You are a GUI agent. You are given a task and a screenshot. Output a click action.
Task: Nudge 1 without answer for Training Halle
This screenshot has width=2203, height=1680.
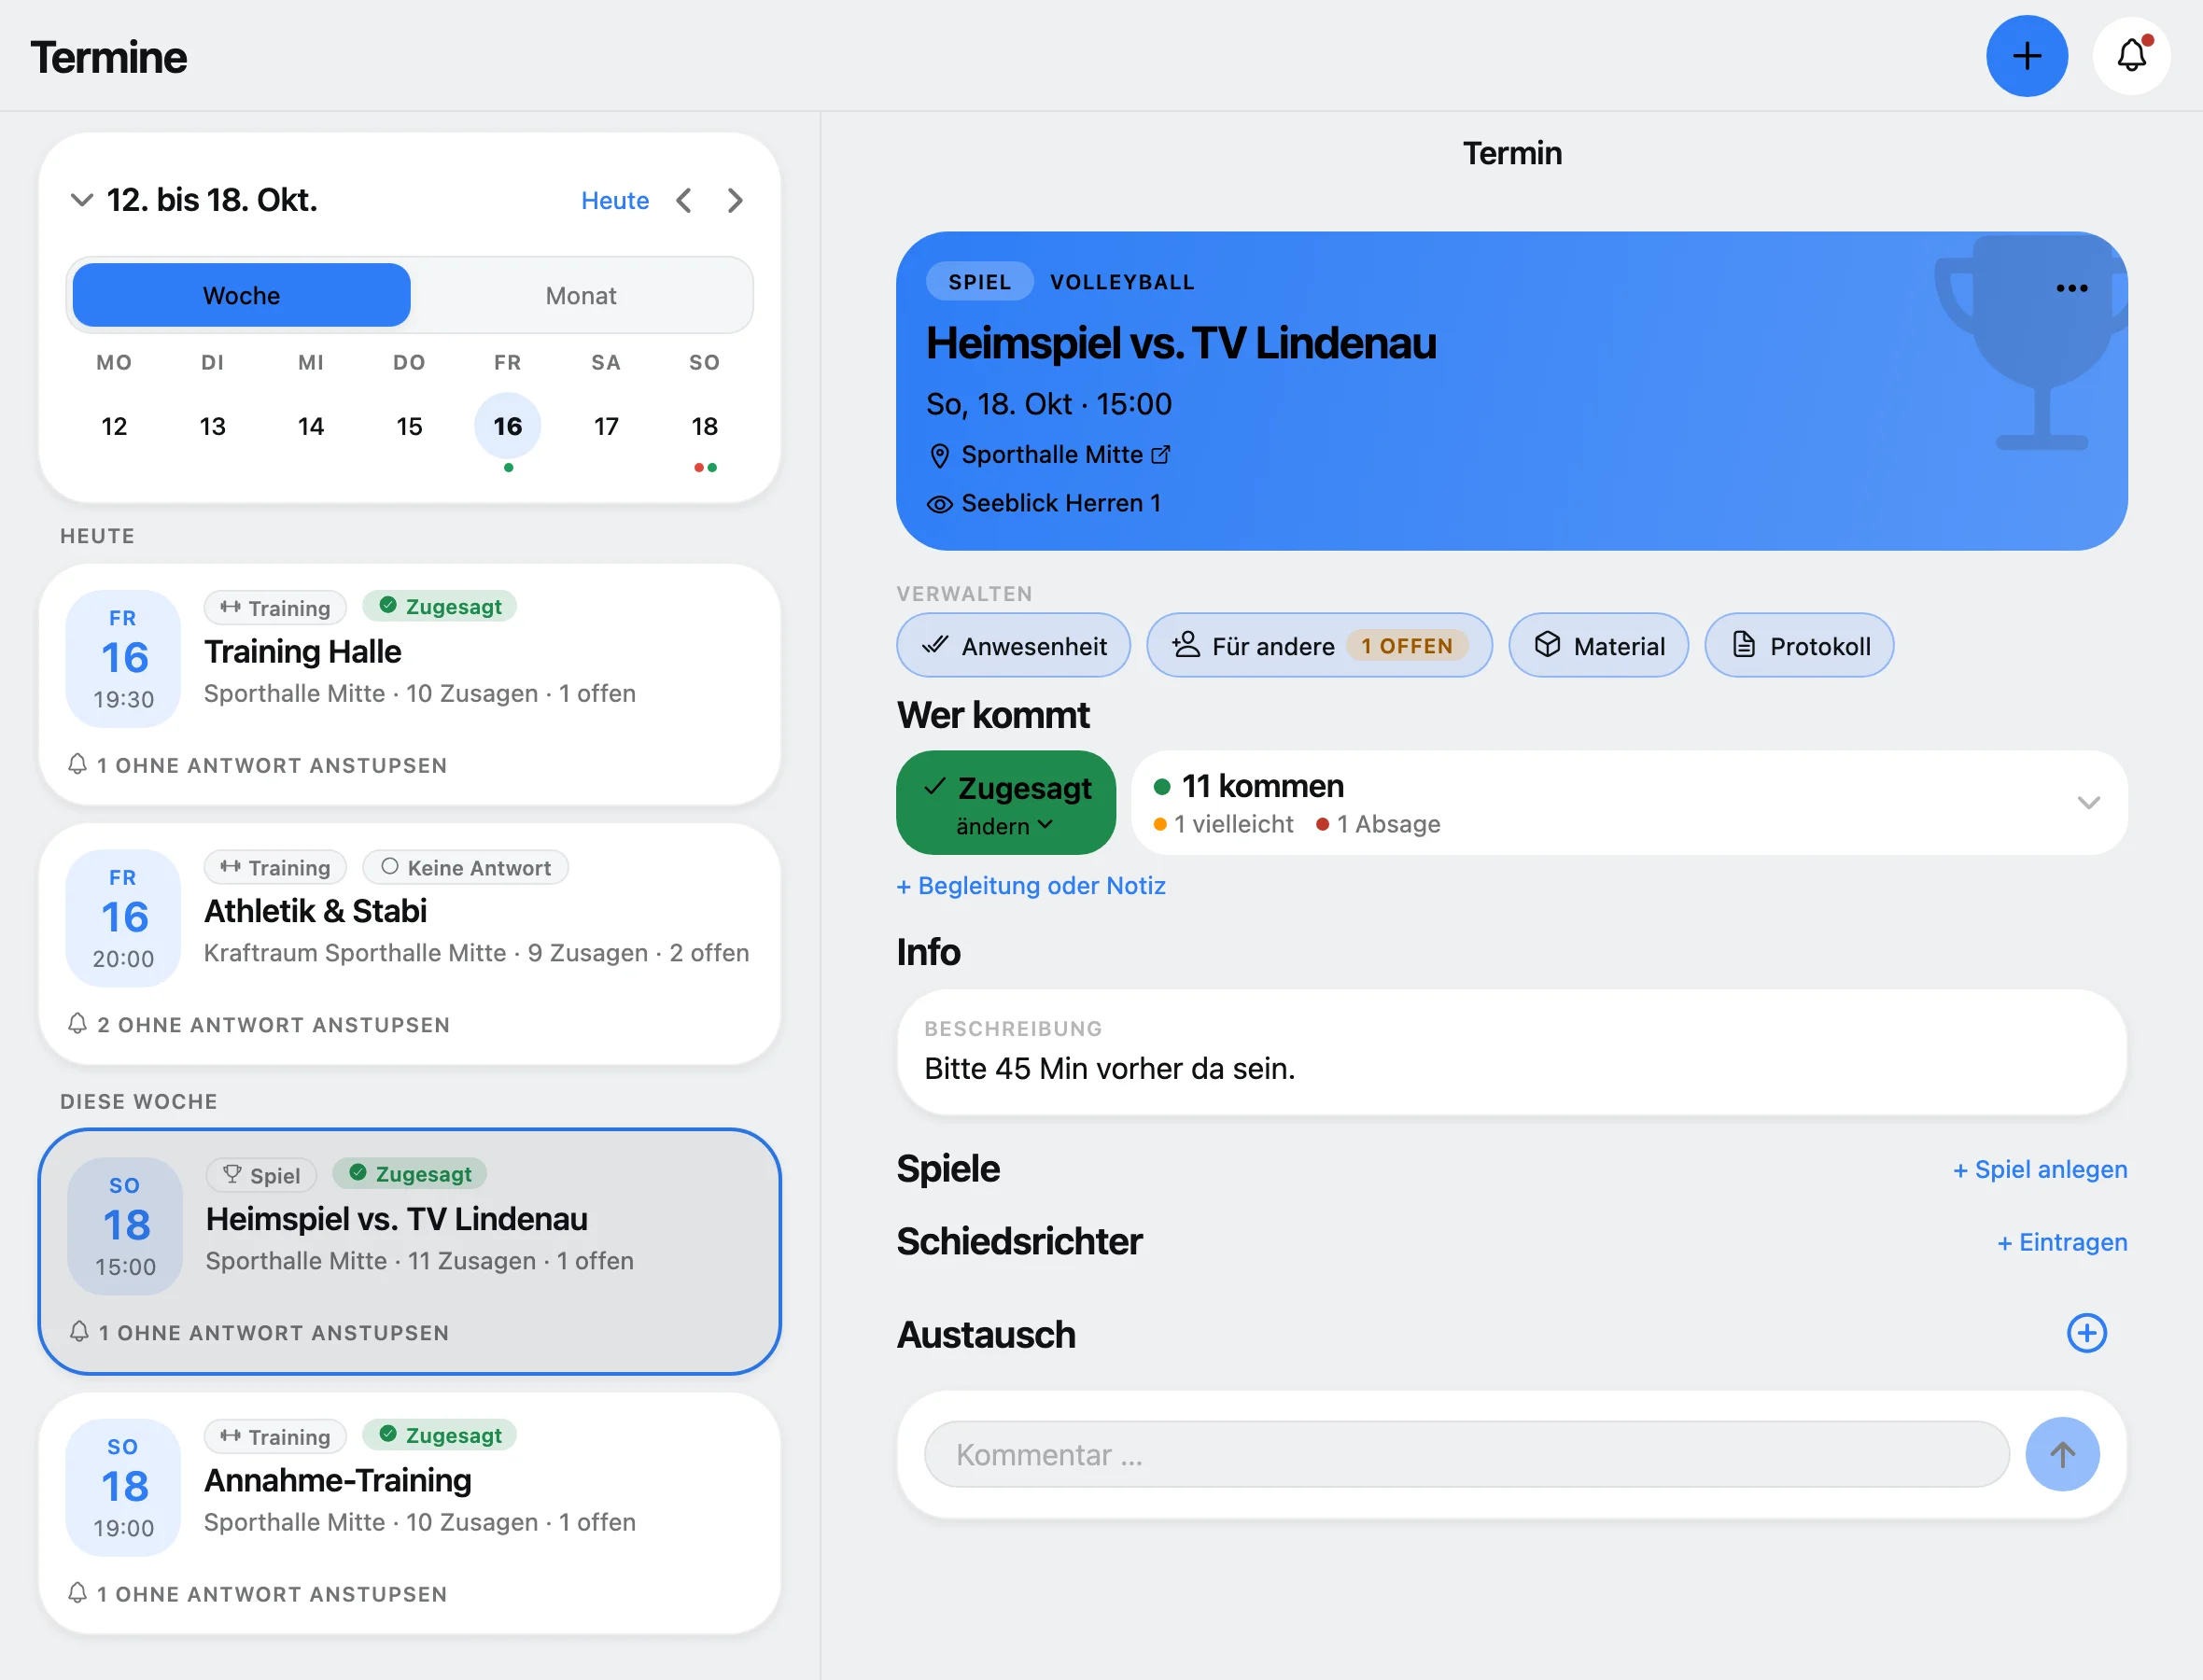click(257, 765)
